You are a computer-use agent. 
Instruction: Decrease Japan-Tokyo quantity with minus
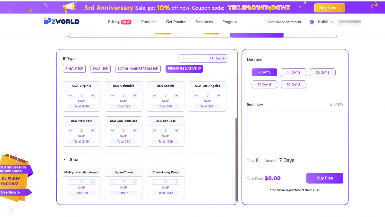point(112,182)
